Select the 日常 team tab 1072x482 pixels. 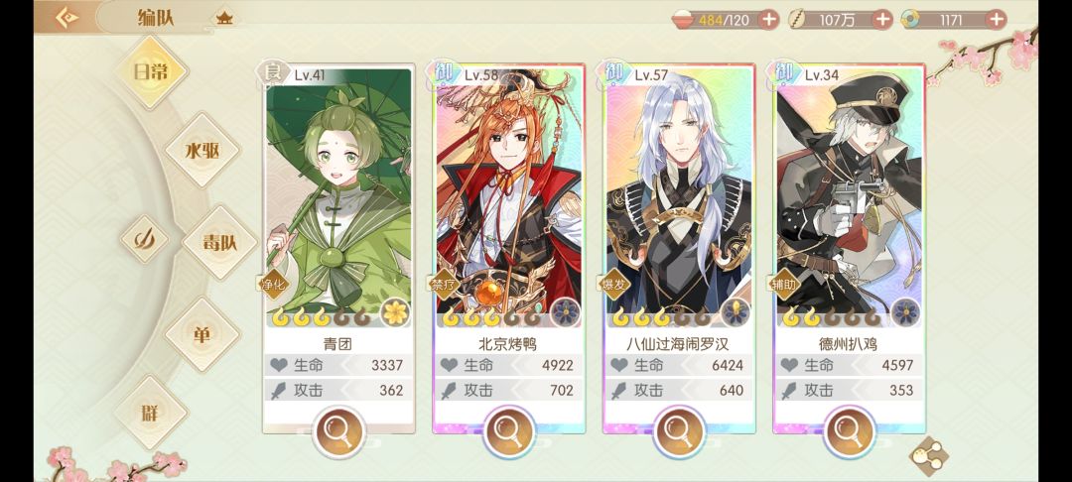151,72
